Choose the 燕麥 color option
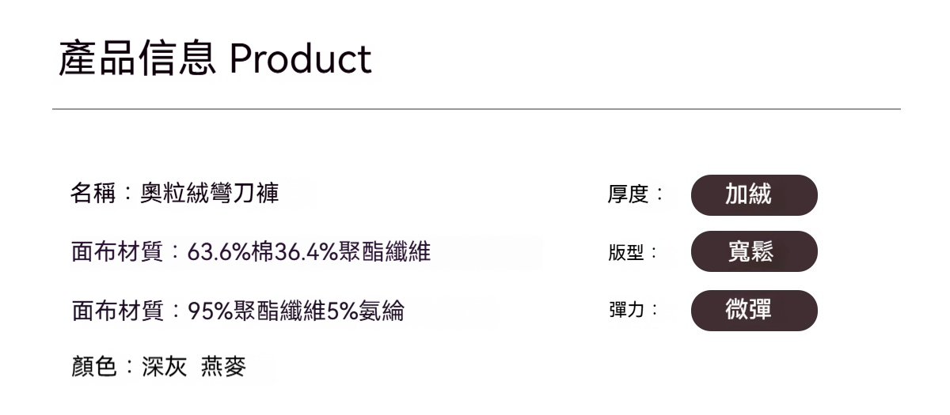Image resolution: width=950 pixels, height=415 pixels. [223, 367]
